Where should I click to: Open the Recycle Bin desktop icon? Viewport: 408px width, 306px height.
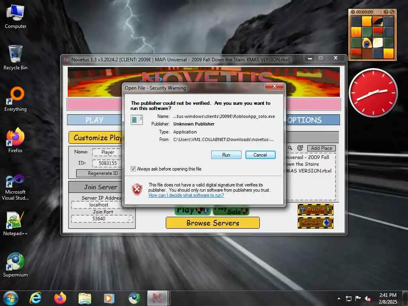[x=16, y=57]
